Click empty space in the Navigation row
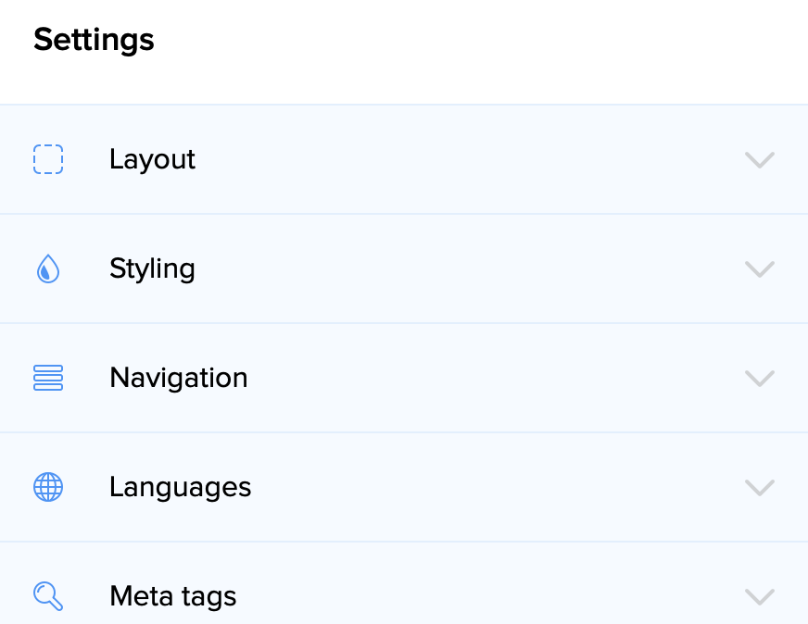Image resolution: width=808 pixels, height=624 pixels. pos(482,378)
